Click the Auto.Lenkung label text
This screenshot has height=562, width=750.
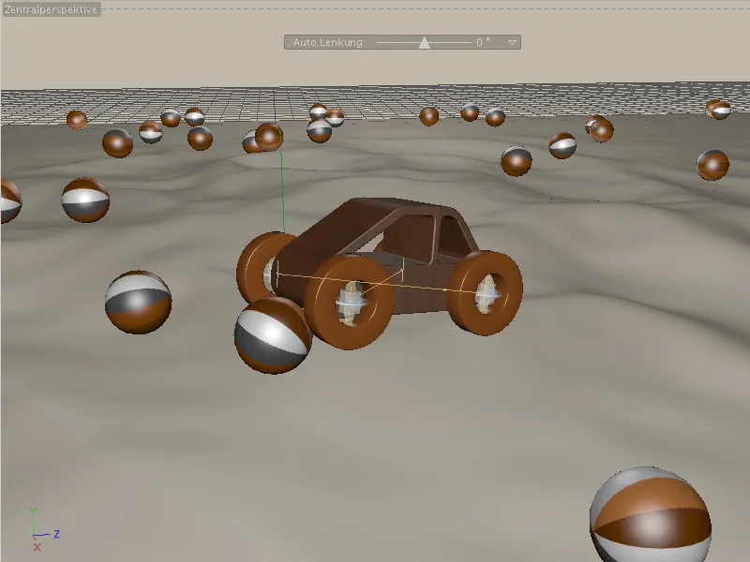[329, 42]
